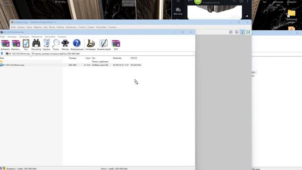The image size is (302, 170).
Task: Open Telegram chat search icon
Action: (234, 1)
